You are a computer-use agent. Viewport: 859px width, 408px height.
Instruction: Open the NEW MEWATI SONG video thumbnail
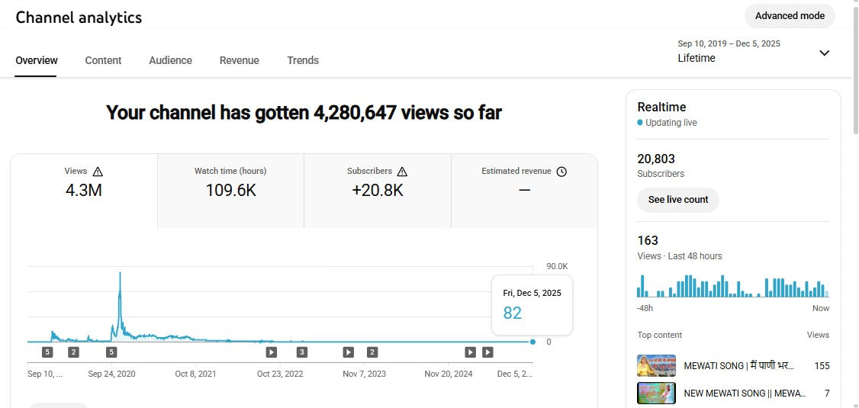tap(656, 393)
